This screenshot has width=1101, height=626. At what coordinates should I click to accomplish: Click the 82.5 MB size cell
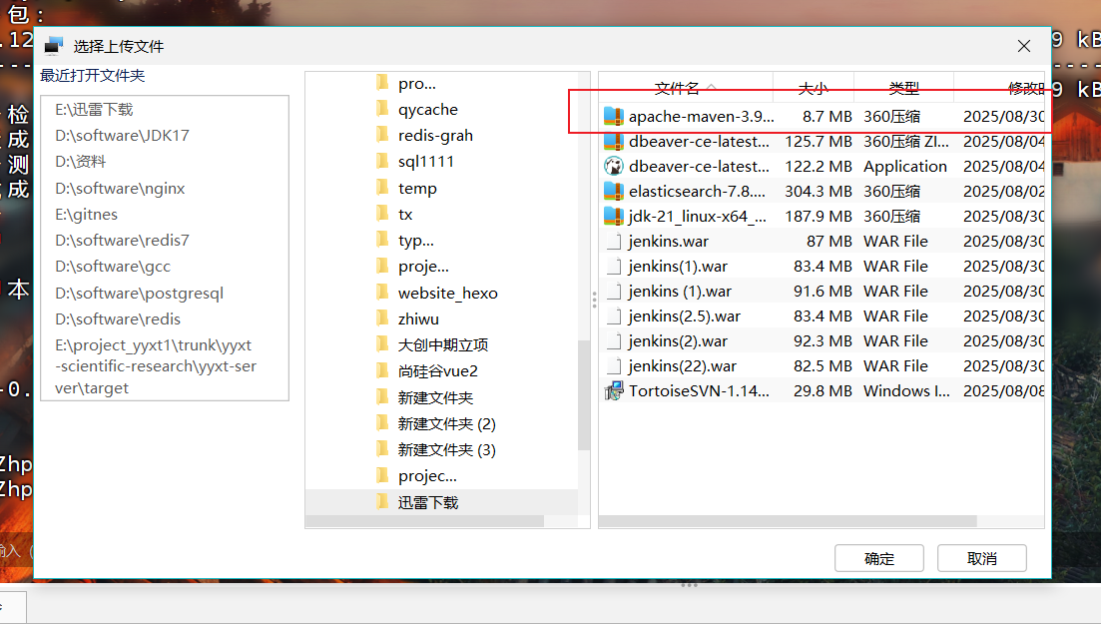[x=823, y=366]
